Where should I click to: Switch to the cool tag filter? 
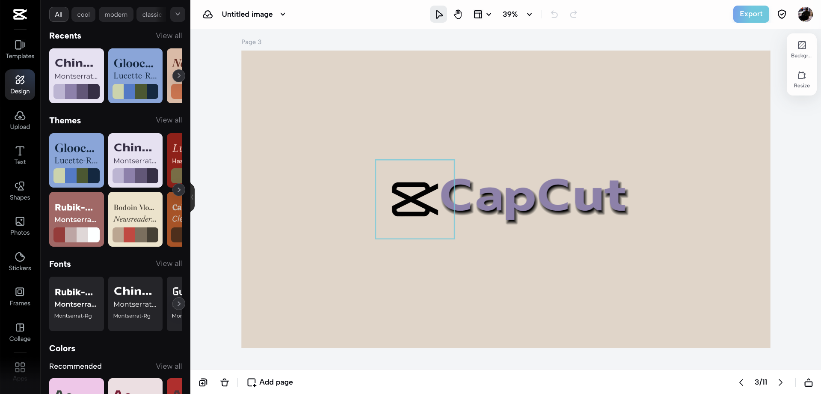pyautogui.click(x=83, y=14)
